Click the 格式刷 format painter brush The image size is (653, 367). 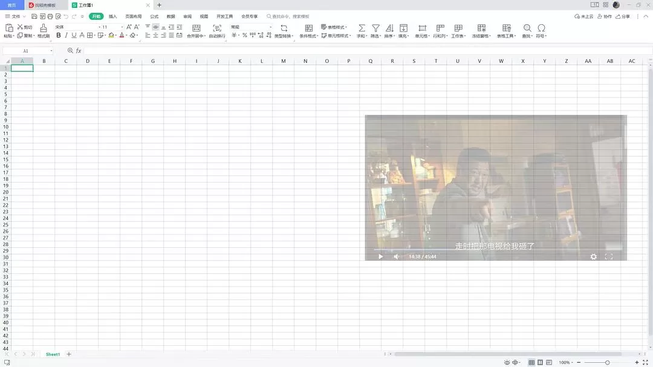point(44,28)
